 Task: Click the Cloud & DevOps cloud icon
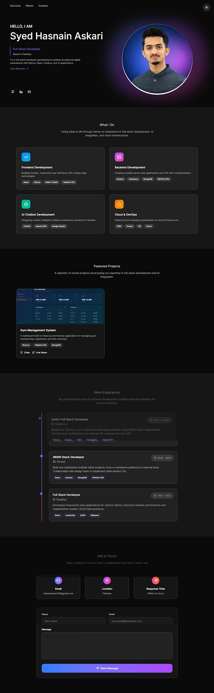pos(119,204)
